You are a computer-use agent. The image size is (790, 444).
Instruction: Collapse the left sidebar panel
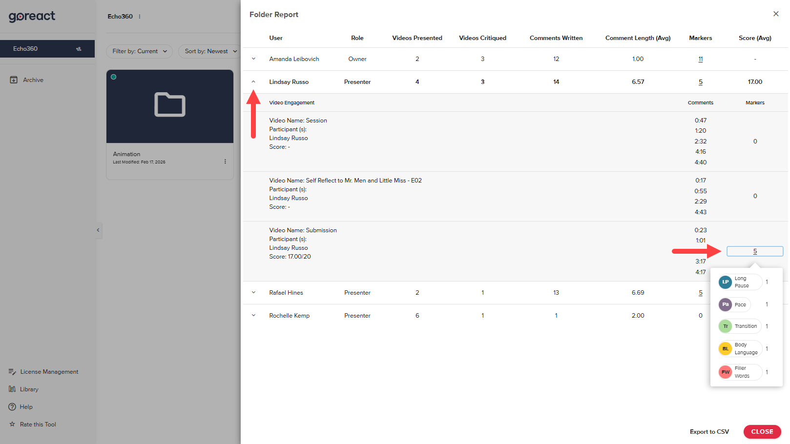pos(98,230)
